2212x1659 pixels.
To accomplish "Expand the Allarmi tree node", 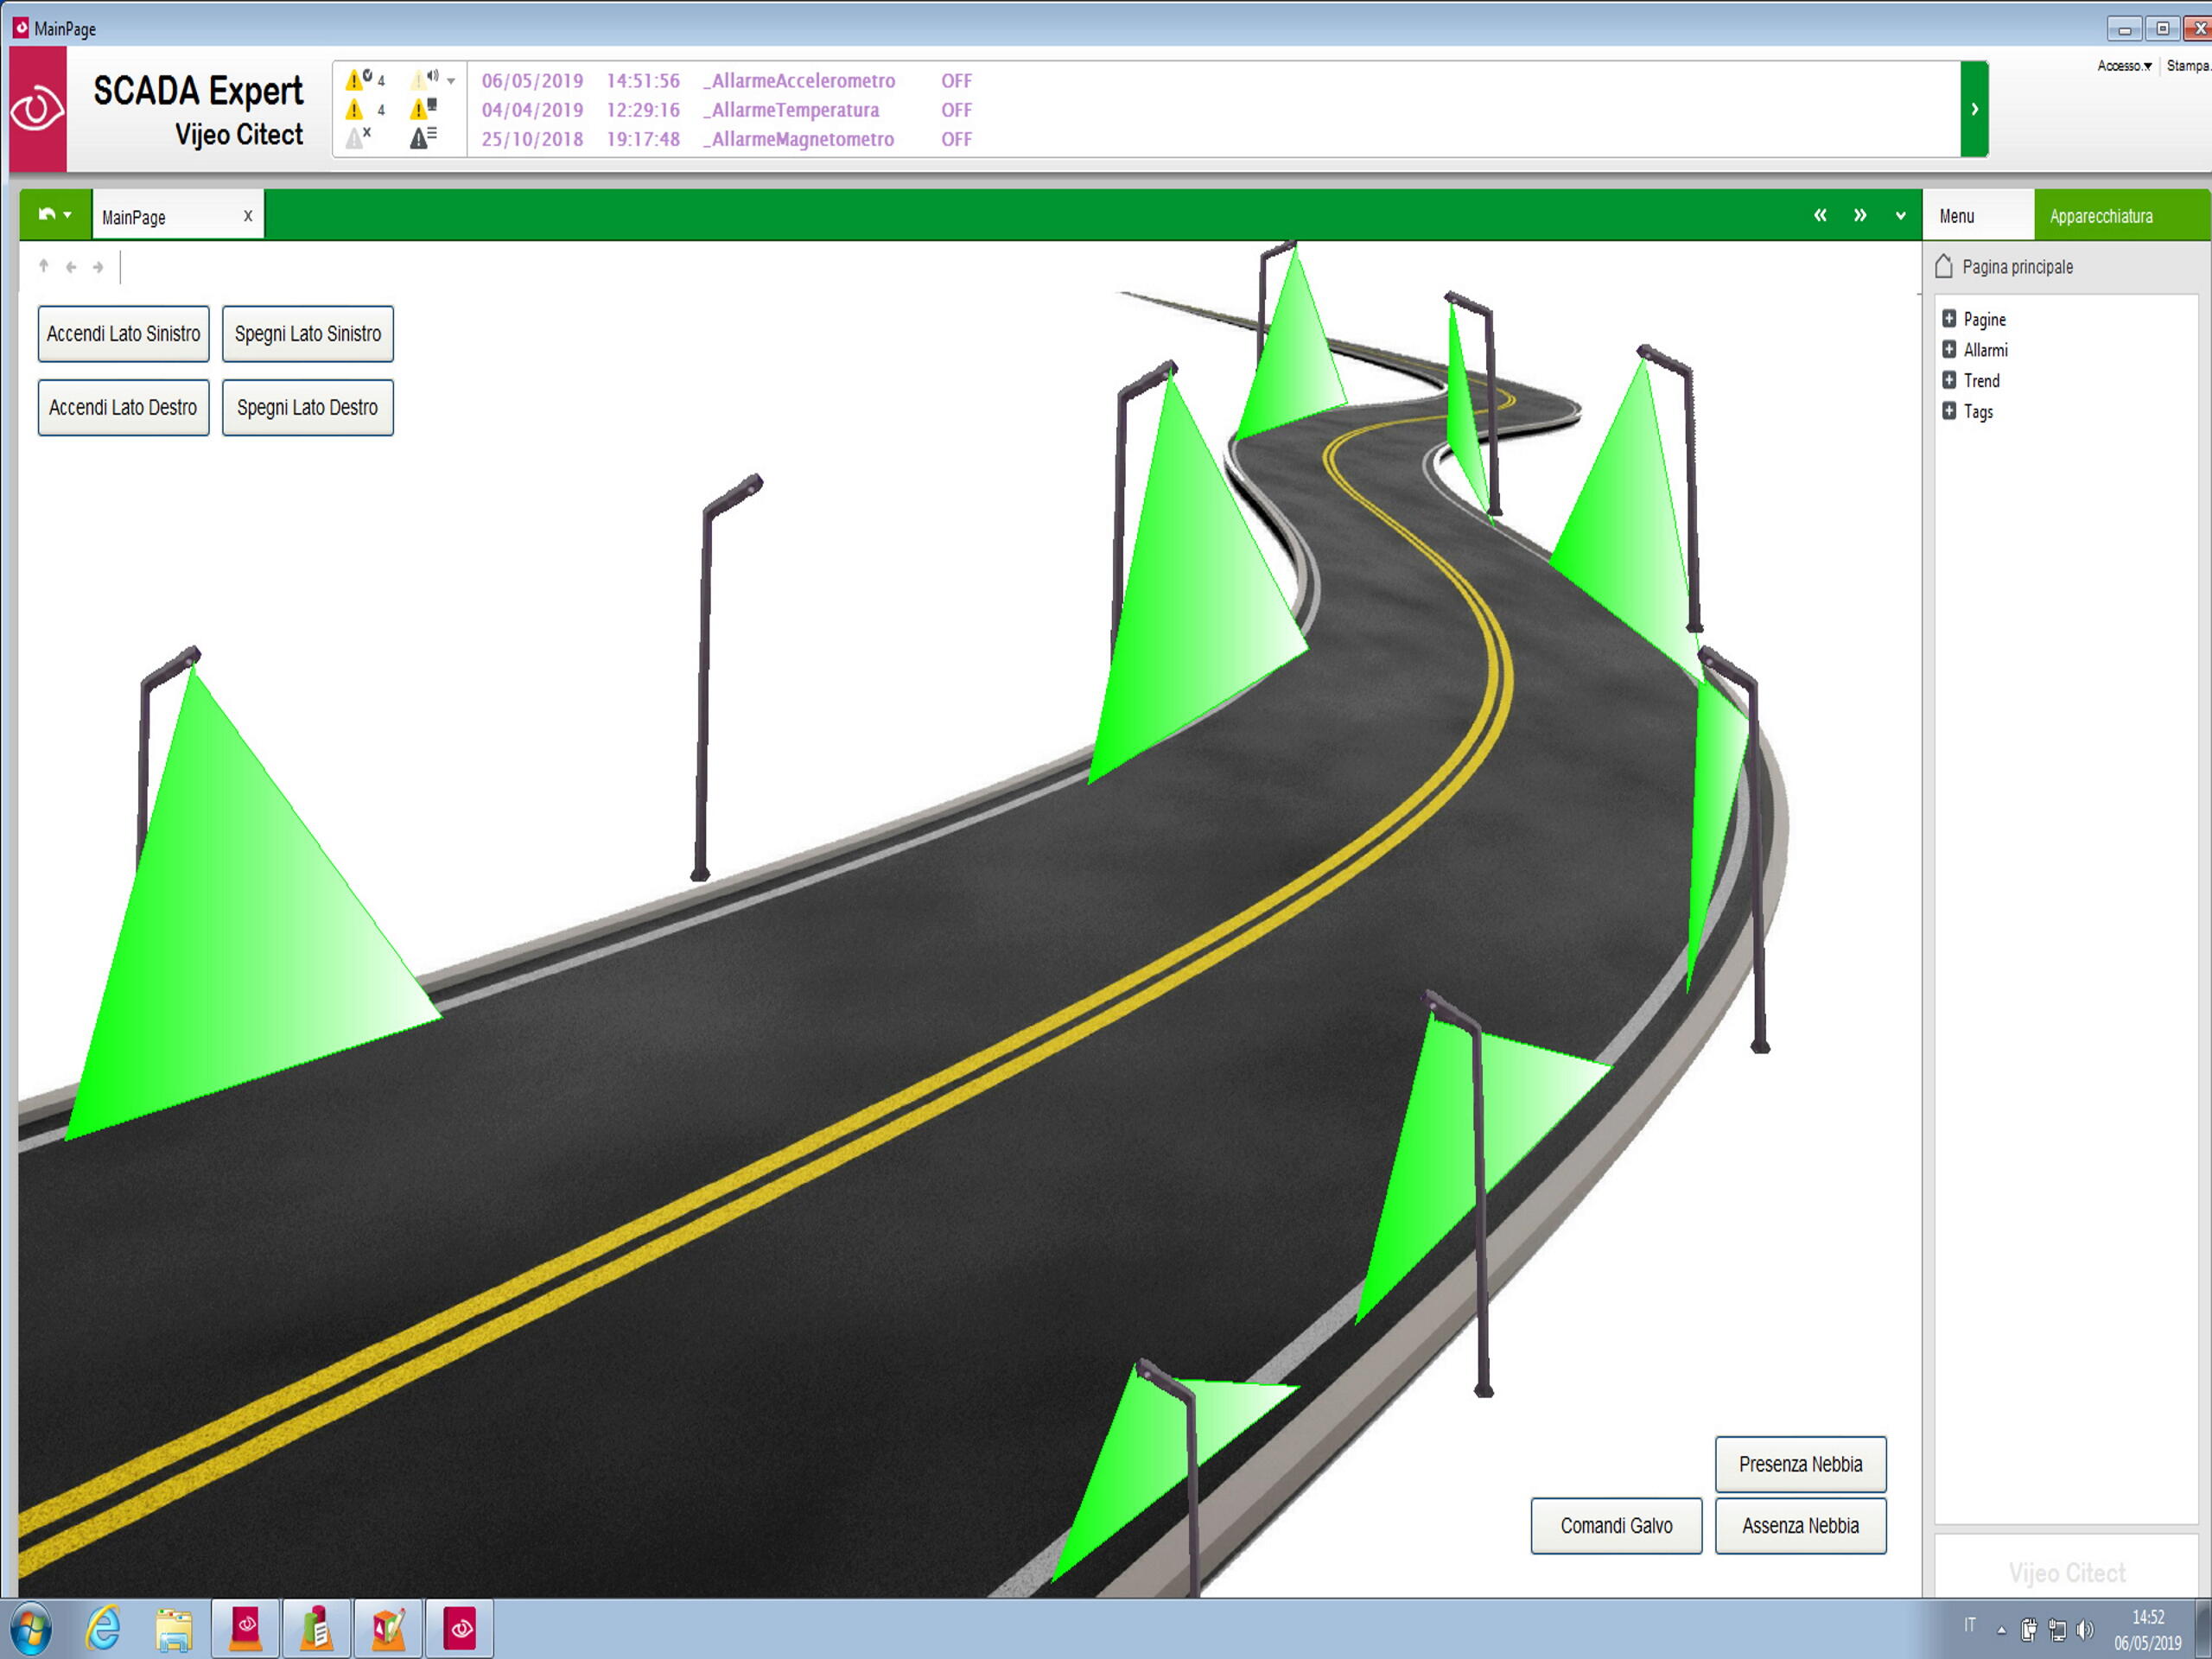I will (1949, 350).
